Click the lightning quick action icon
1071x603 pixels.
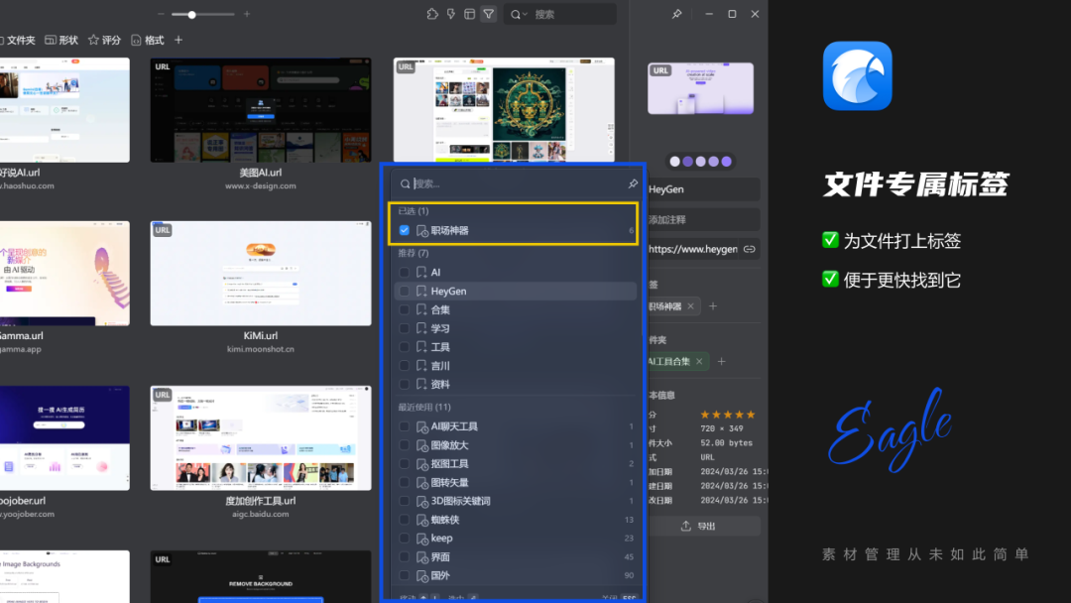pyautogui.click(x=451, y=14)
